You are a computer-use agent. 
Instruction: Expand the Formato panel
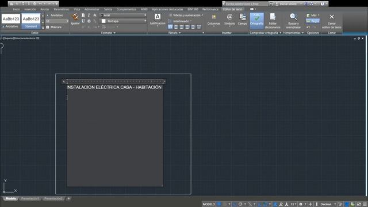tap(108, 33)
